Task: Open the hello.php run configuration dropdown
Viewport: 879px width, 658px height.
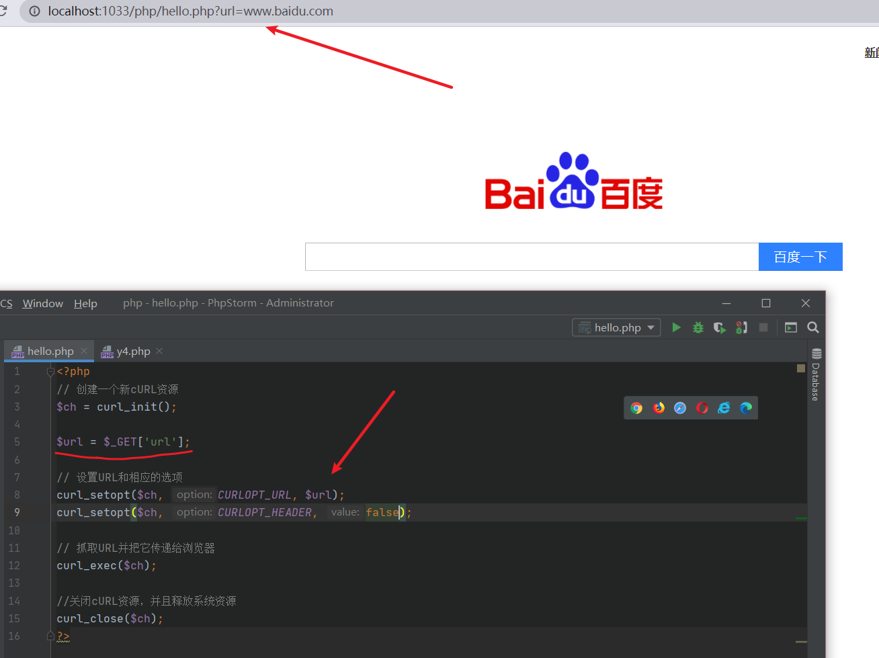Action: (x=616, y=327)
